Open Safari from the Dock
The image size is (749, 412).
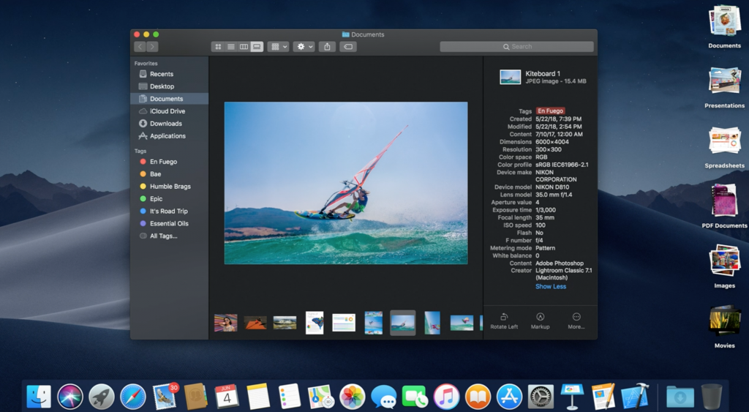coord(133,397)
